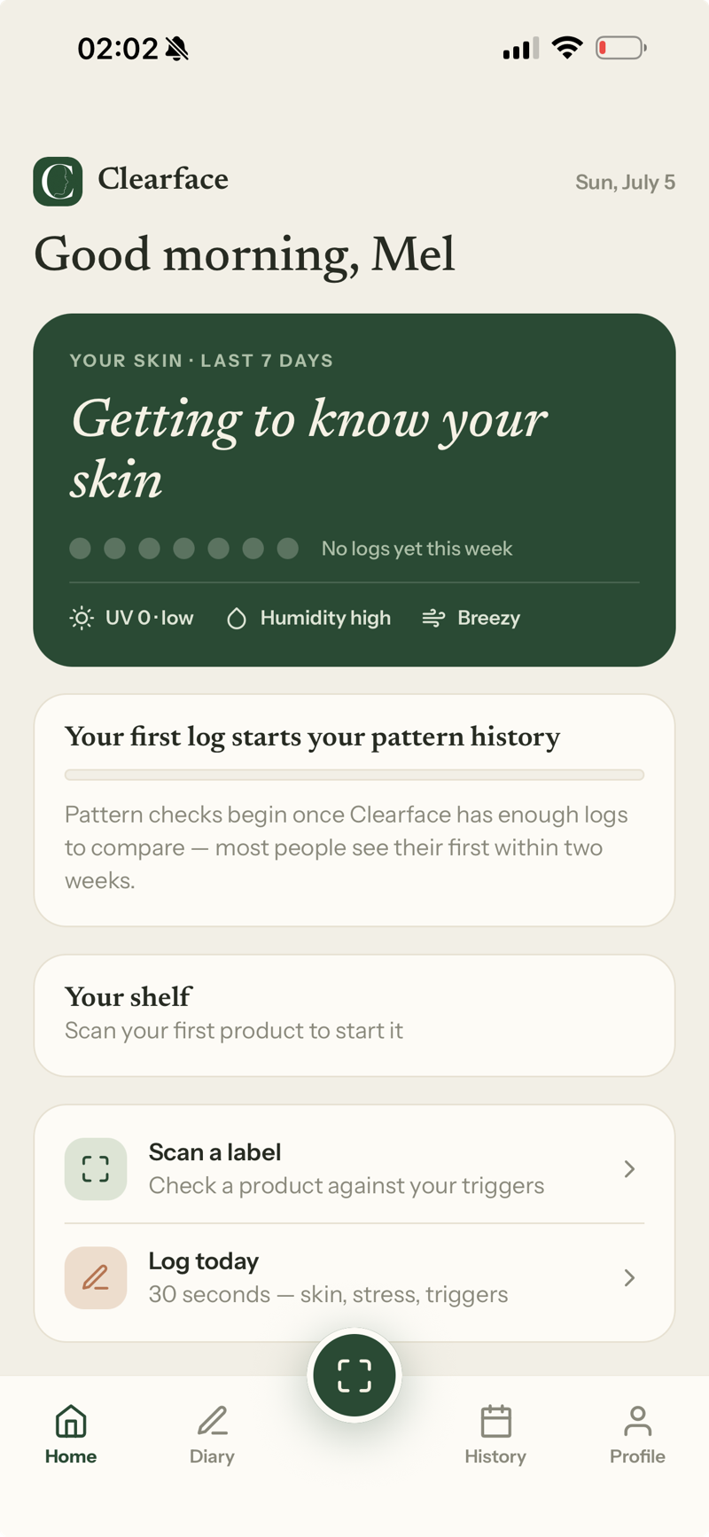Select the first day dot in weekly tracker
The width and height of the screenshot is (709, 1537).
[x=81, y=548]
